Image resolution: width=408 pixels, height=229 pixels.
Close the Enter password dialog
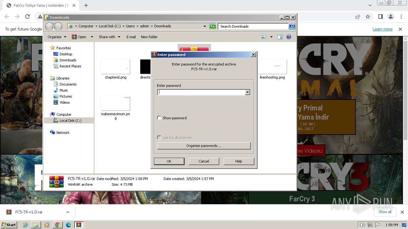[x=253, y=55]
